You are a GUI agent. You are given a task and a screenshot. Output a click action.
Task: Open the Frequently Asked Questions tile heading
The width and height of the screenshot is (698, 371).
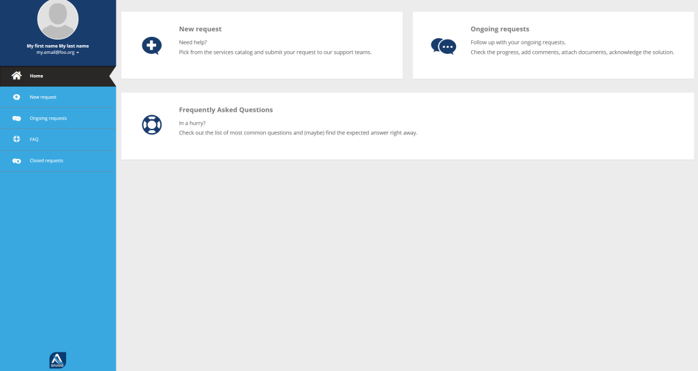226,110
